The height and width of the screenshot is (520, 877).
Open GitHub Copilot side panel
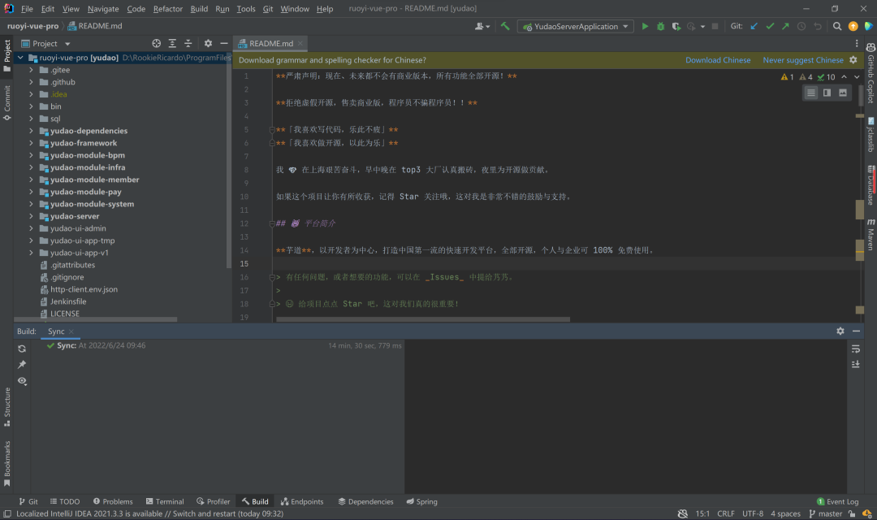coord(871,73)
